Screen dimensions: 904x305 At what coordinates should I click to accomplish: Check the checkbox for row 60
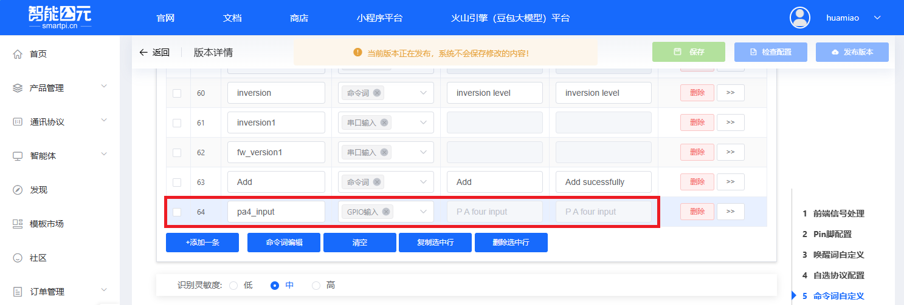(x=177, y=93)
